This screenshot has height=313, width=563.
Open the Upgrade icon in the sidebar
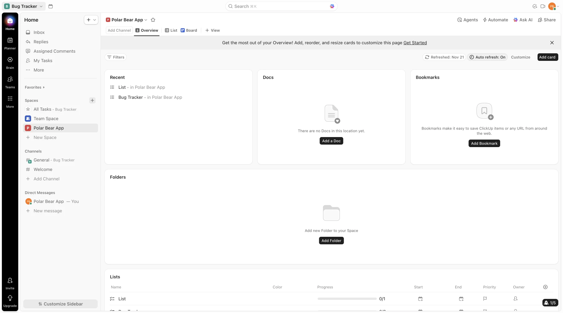click(x=10, y=300)
